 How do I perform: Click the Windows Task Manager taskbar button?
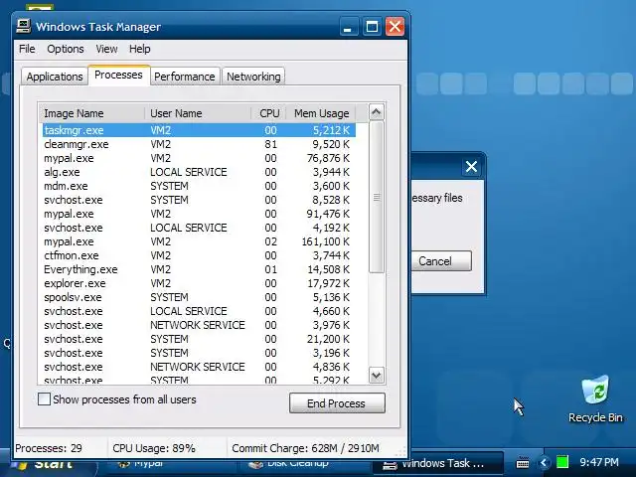coord(436,464)
